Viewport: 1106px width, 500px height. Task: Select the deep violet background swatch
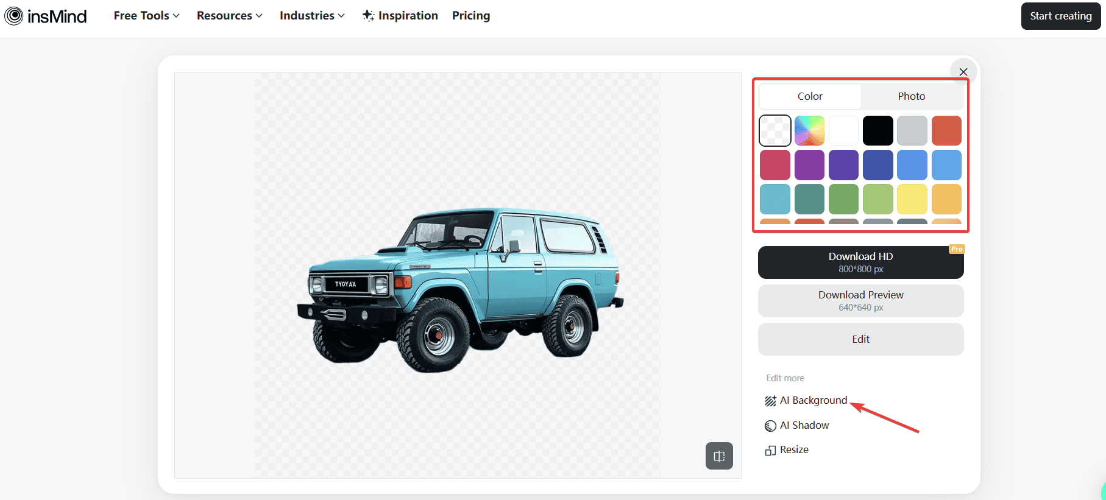point(843,165)
